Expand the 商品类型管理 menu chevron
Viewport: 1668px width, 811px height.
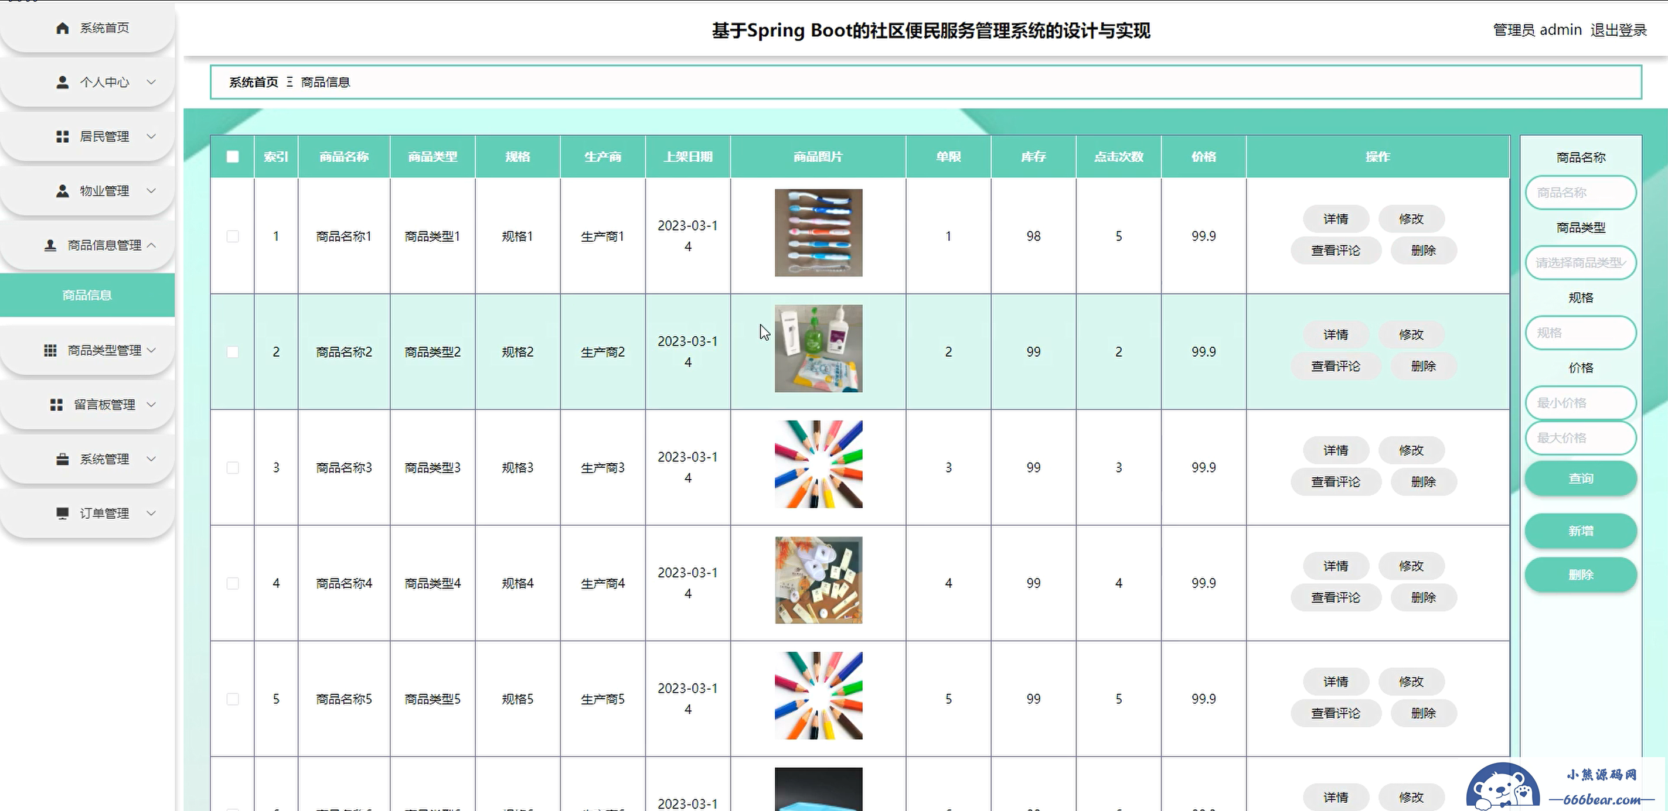[151, 350]
